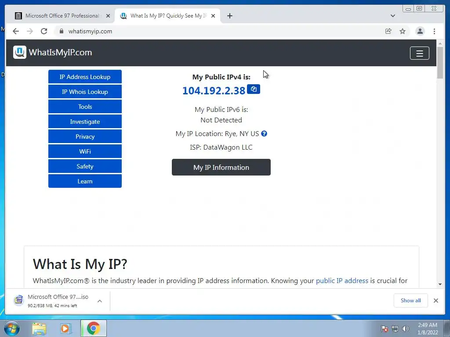Open the Chrome profile avatar
450x337 pixels.
coord(420,31)
